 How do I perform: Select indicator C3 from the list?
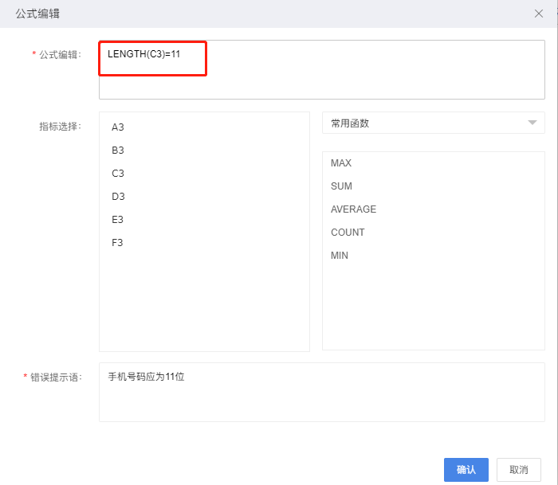pyautogui.click(x=118, y=173)
